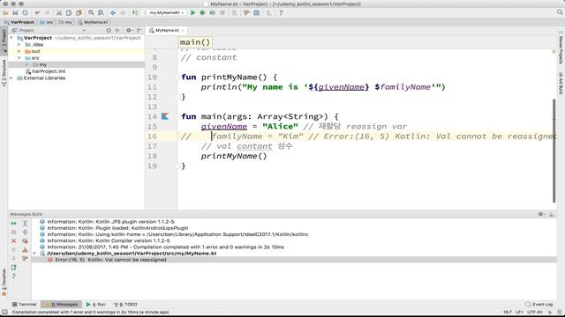The width and height of the screenshot is (565, 317).
Task: Click the Find magnifier icon
Action: (91, 12)
